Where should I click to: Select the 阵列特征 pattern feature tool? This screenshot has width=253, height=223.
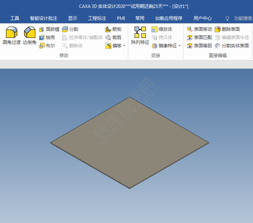point(140,36)
